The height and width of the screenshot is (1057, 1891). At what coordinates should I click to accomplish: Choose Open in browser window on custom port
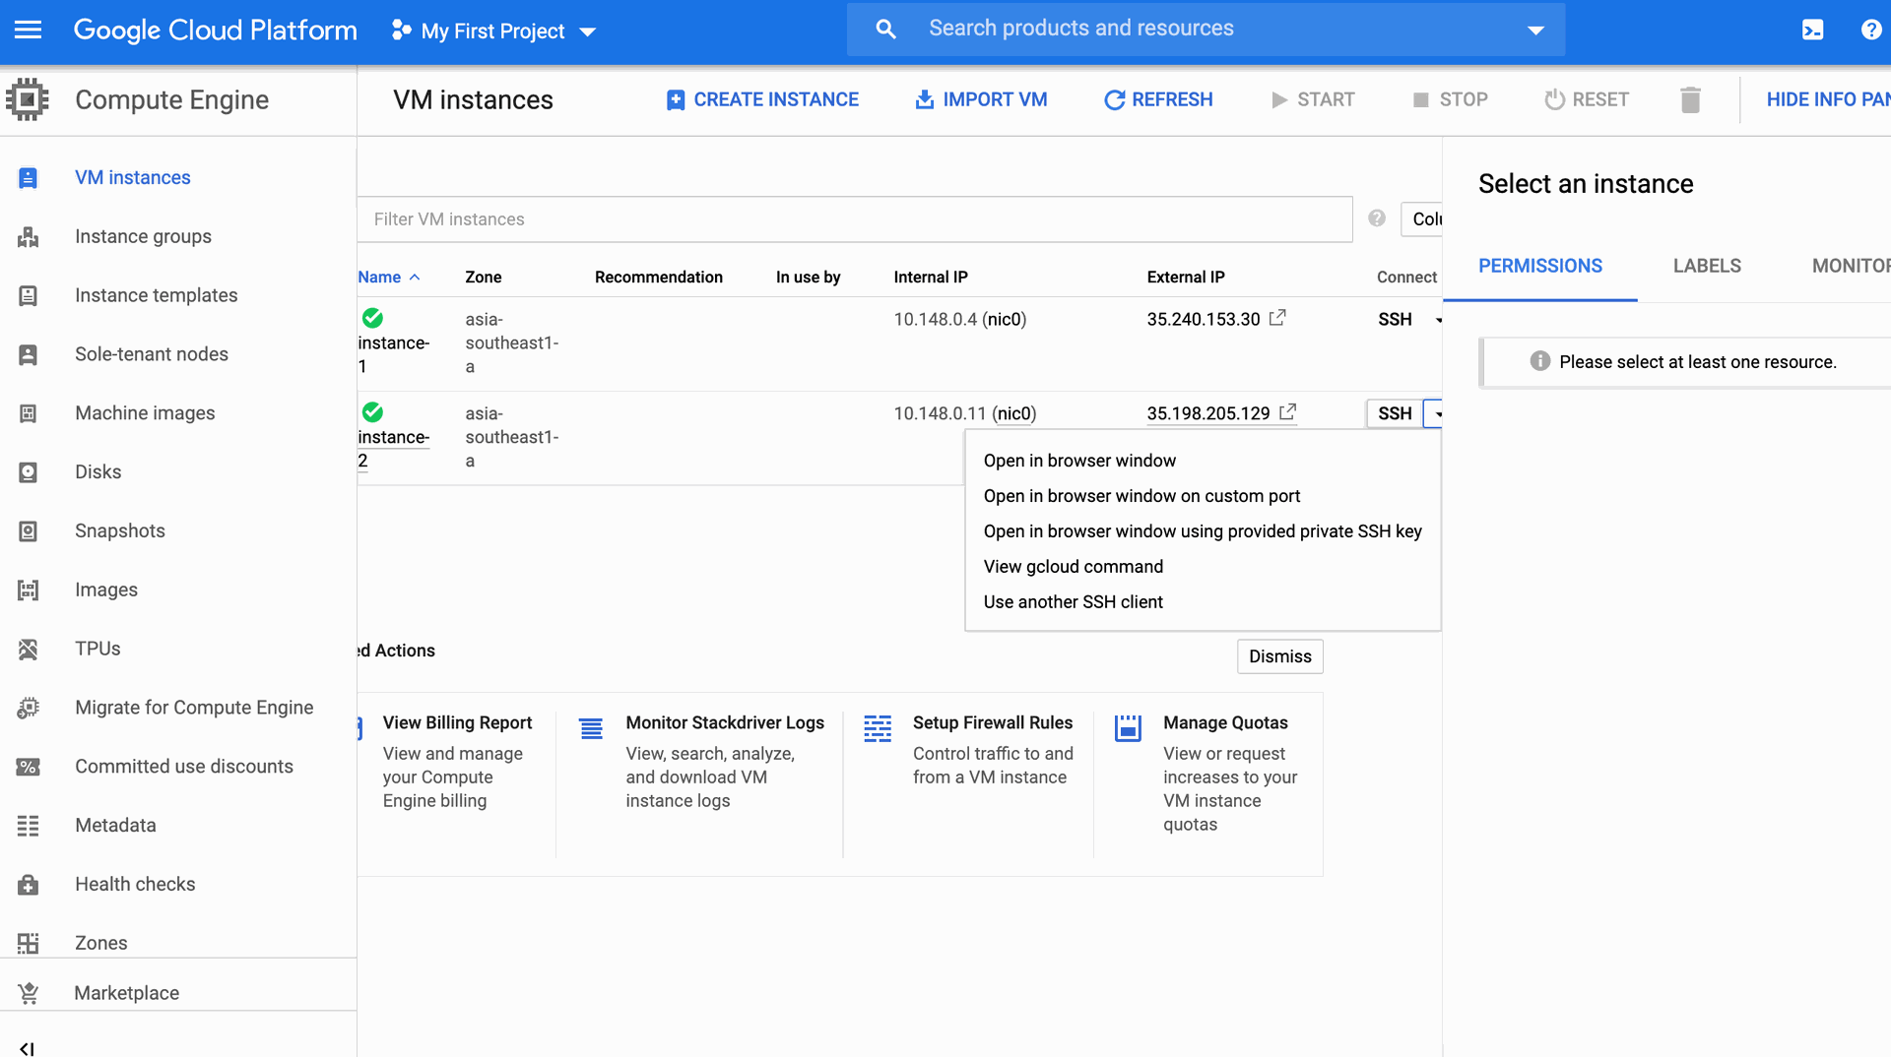point(1141,496)
